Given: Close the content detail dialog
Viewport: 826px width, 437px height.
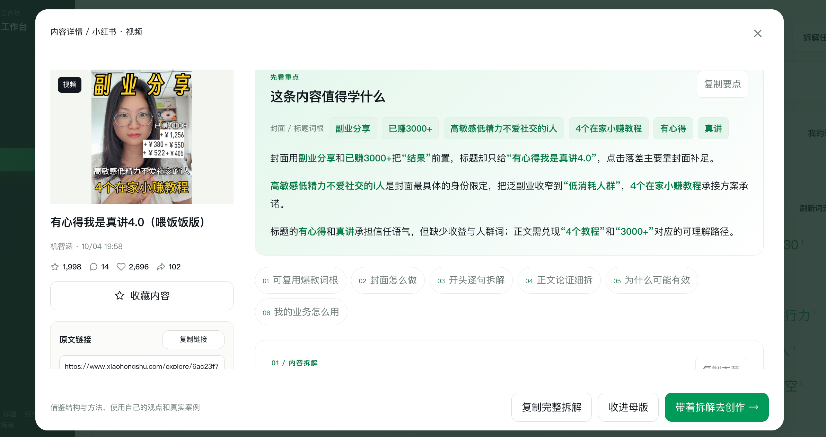Looking at the screenshot, I should [758, 33].
